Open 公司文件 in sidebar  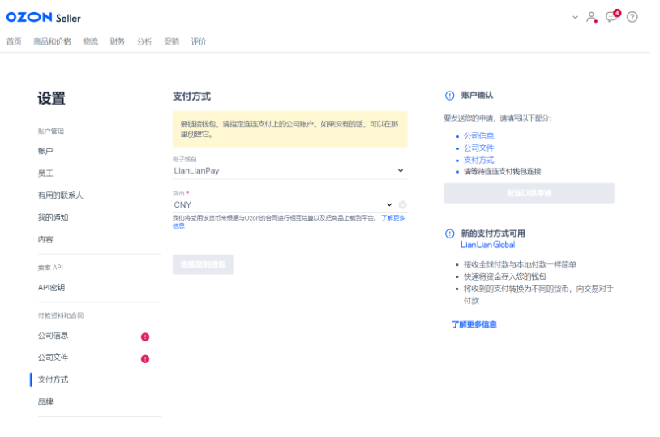coord(53,358)
